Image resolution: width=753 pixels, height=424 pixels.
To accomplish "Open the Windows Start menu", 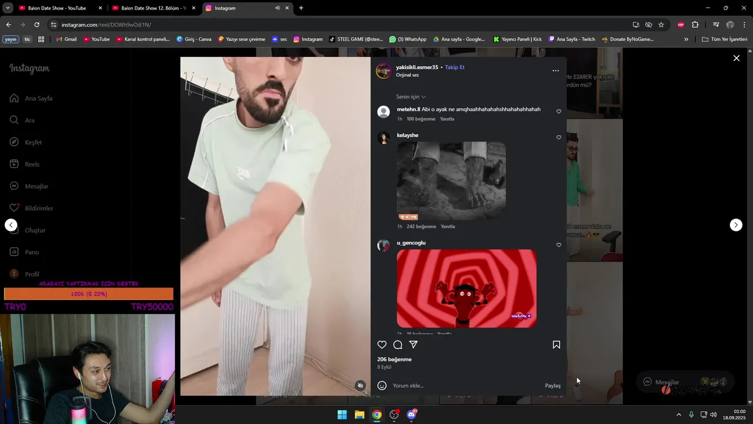I will (342, 415).
